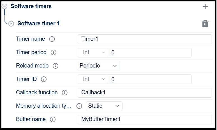
Task: Click the Callback1 callback function field
Action: coord(145,93)
